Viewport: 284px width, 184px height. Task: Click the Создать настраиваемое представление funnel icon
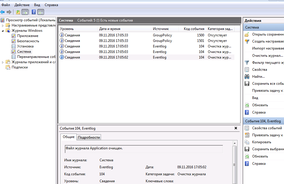point(247,41)
